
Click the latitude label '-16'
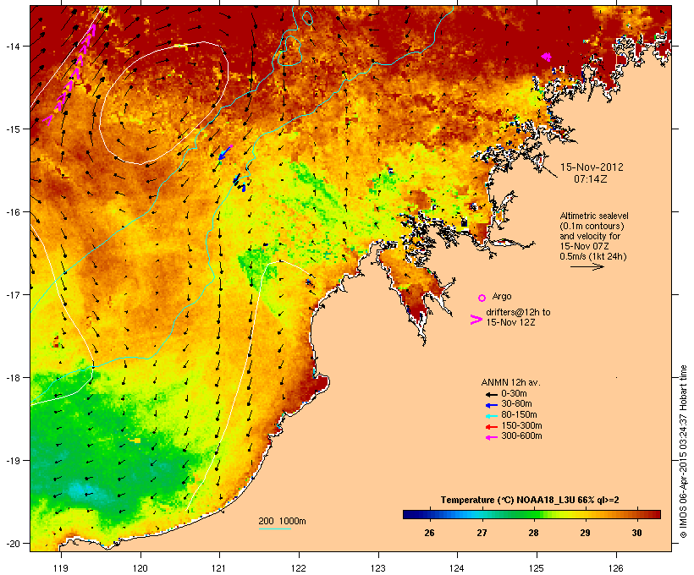tap(12, 212)
